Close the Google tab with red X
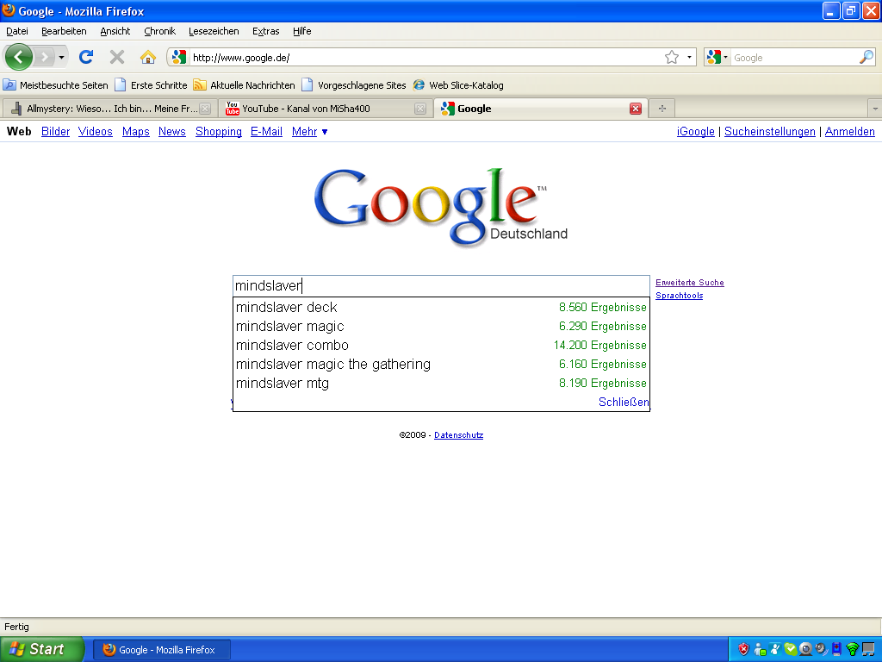The width and height of the screenshot is (882, 662). tap(636, 109)
